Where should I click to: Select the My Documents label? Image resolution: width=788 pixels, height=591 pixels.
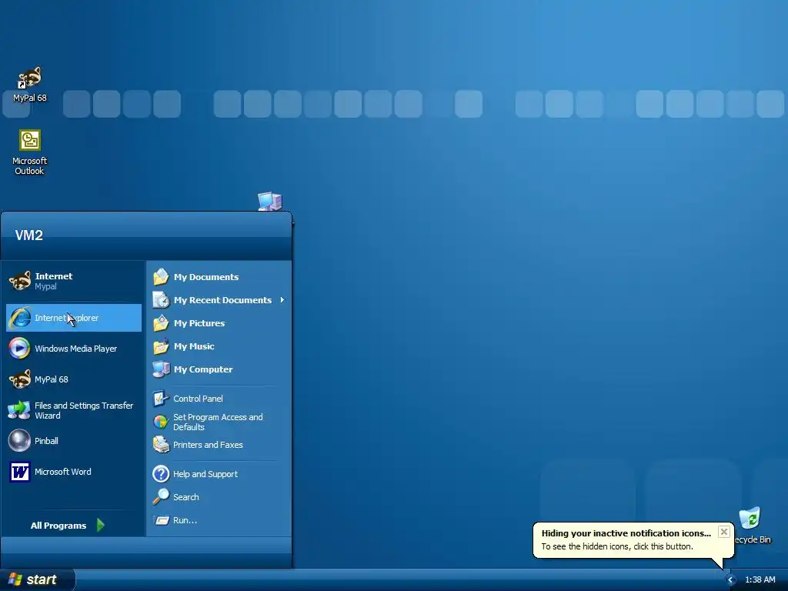pos(206,277)
